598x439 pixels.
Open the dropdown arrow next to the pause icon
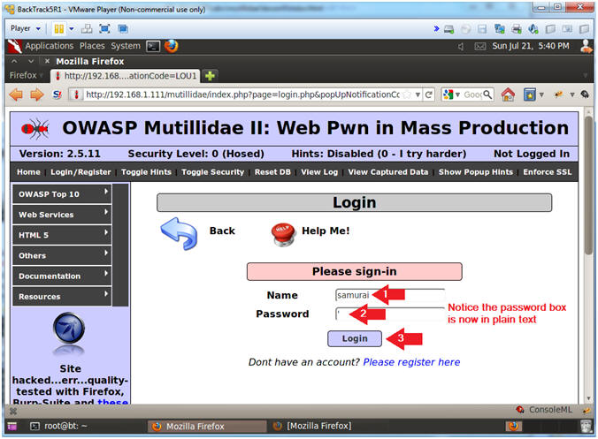coord(72,28)
